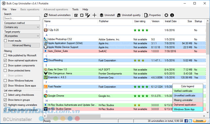This screenshot has height=124, width=210.
Task: Click vertical scrollbar down arrow
Action: [x=208, y=113]
